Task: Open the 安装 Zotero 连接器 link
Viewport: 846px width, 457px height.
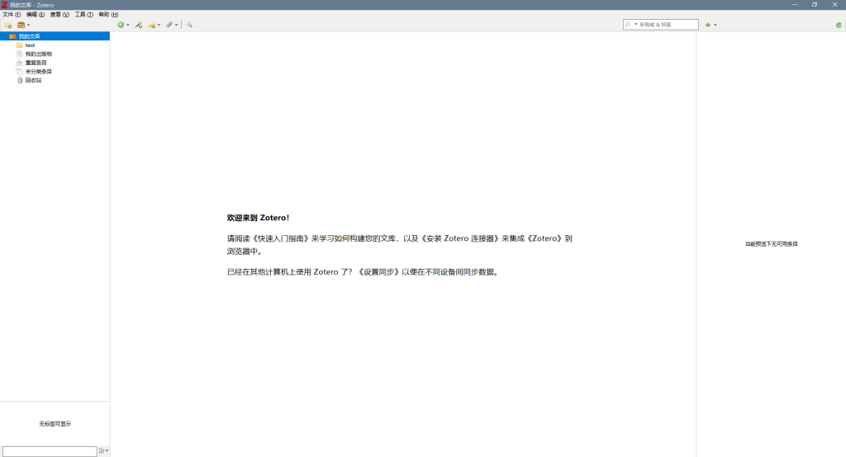Action: (460, 238)
